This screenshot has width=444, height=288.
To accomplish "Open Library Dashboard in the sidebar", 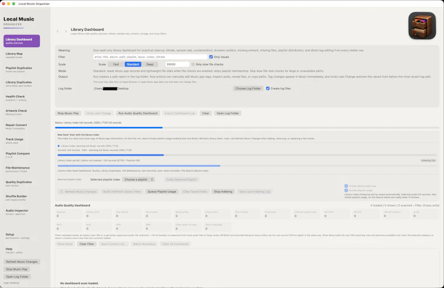I will click(22, 41).
